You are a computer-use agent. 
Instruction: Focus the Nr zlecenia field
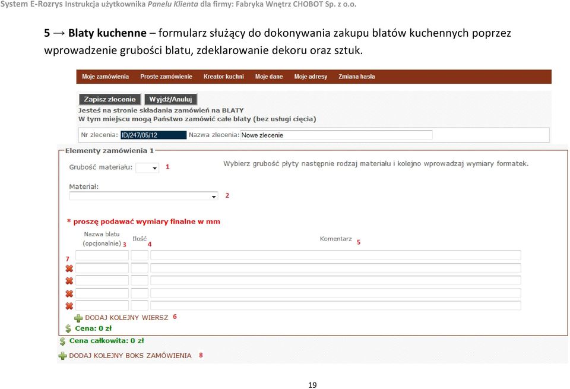(x=153, y=135)
